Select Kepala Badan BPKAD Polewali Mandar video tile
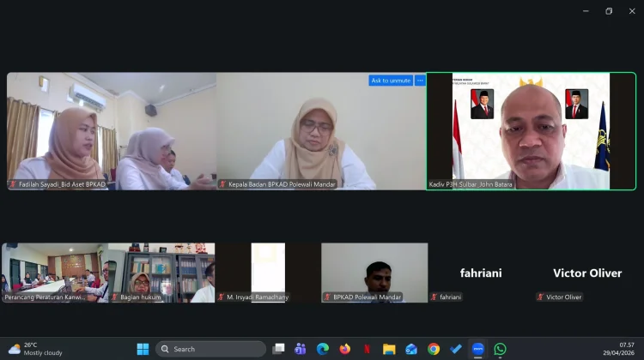 click(321, 131)
